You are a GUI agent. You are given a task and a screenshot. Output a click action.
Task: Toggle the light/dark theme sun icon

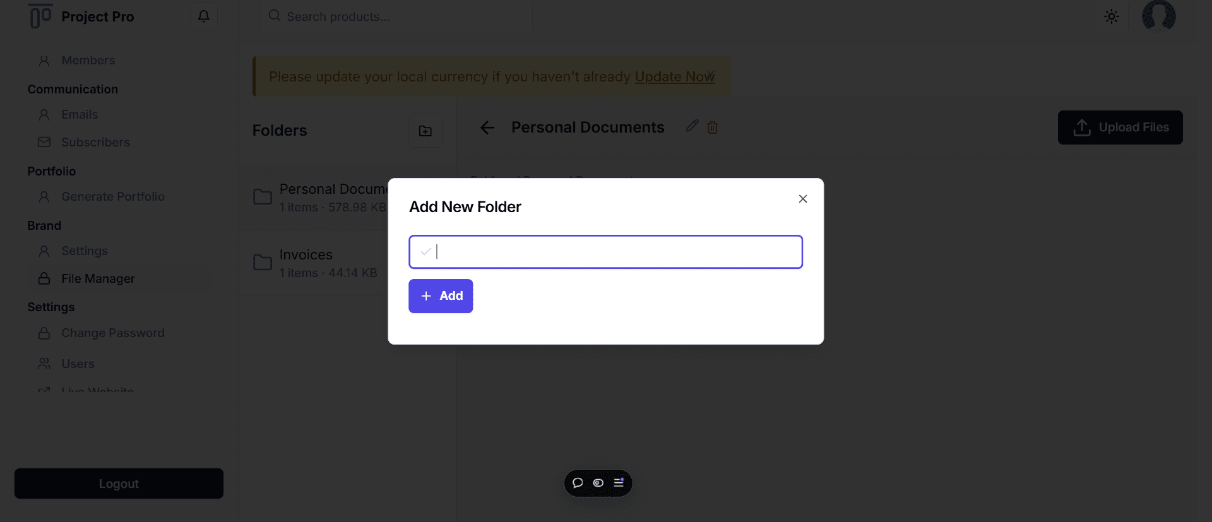(1111, 17)
